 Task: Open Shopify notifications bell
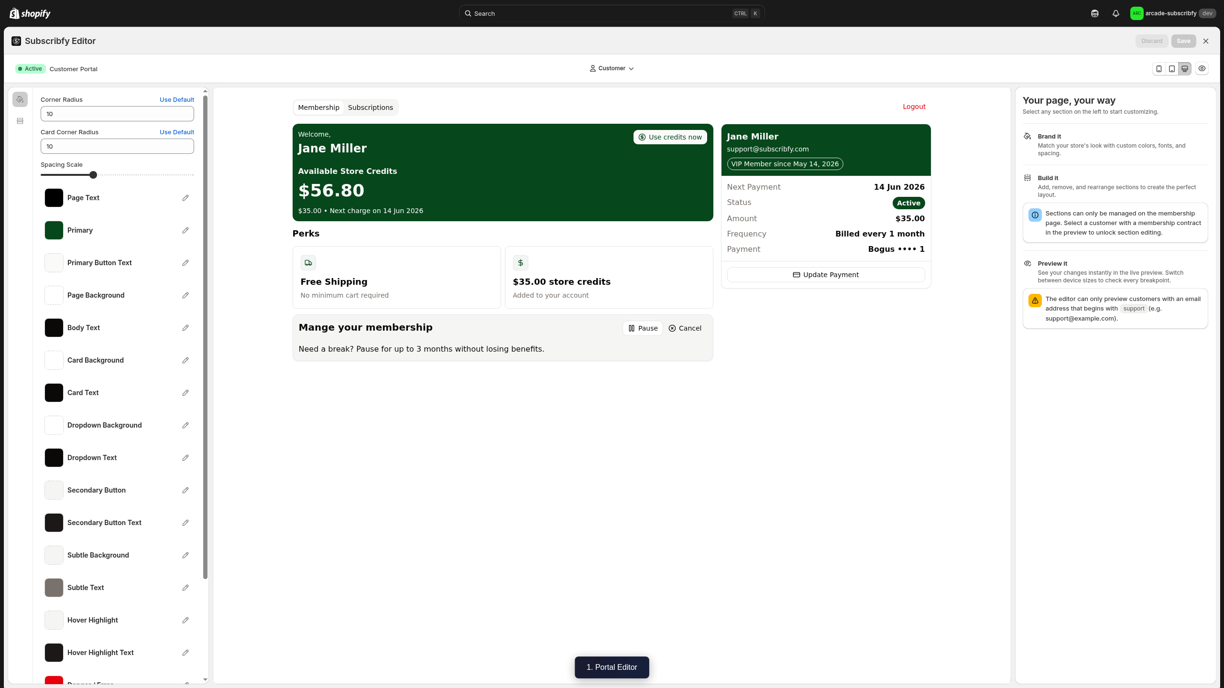click(1116, 13)
